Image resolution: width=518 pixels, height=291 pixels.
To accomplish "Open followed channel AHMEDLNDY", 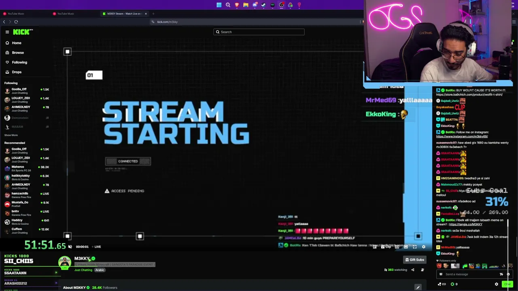I will coord(26,109).
